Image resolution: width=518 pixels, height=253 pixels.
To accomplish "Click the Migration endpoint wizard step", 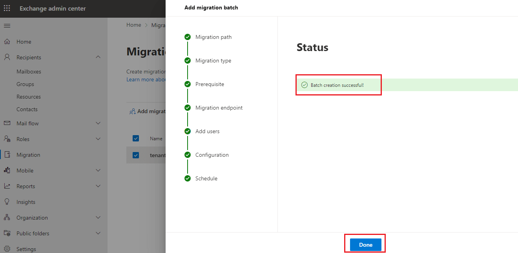I will pos(219,108).
